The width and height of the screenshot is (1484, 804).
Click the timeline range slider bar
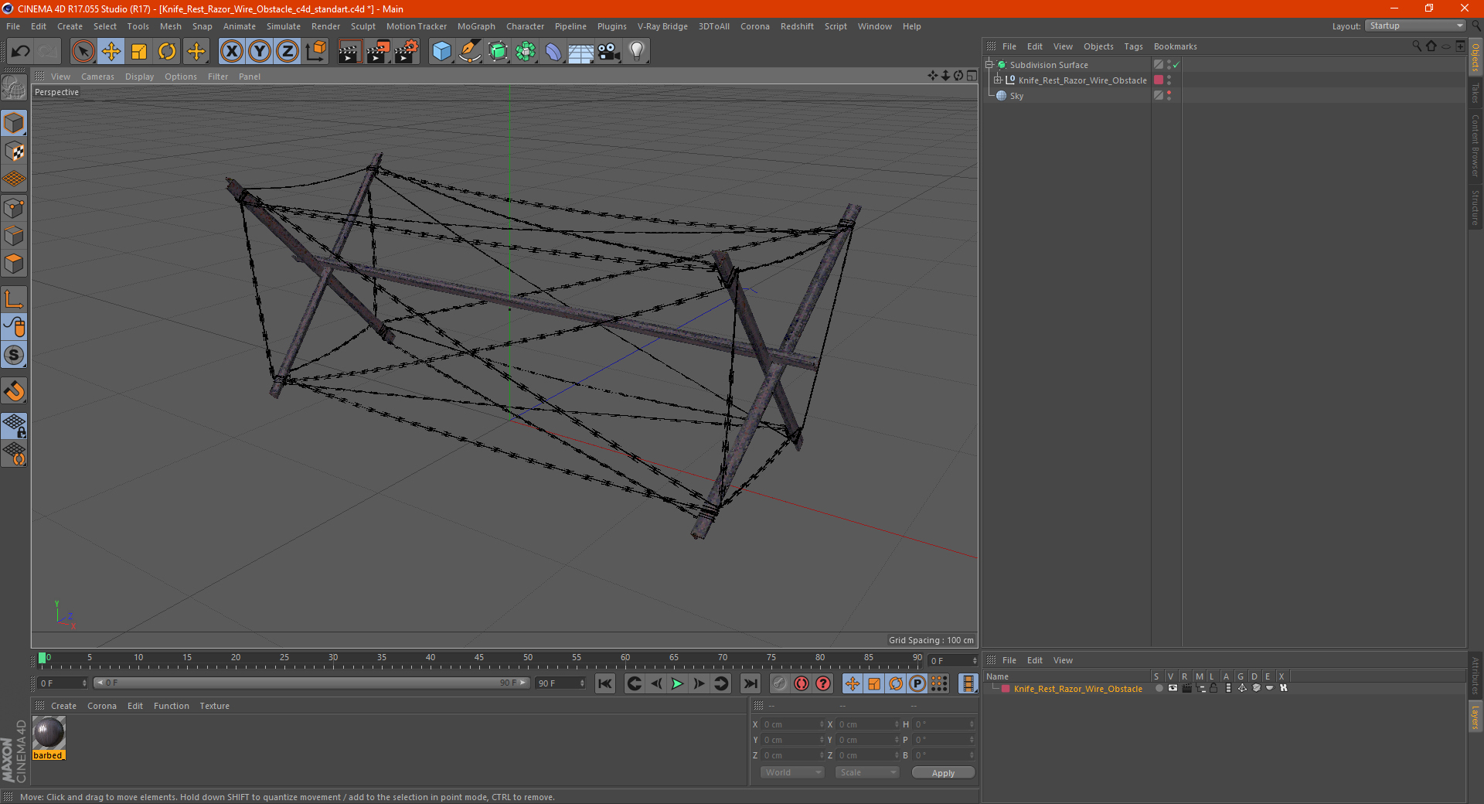(x=311, y=683)
